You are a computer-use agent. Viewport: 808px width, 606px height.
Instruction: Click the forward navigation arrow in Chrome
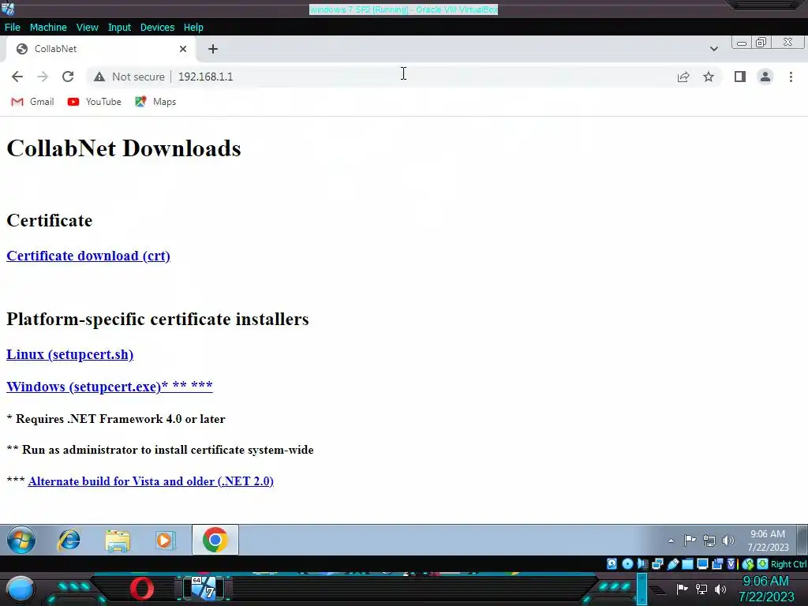(43, 77)
